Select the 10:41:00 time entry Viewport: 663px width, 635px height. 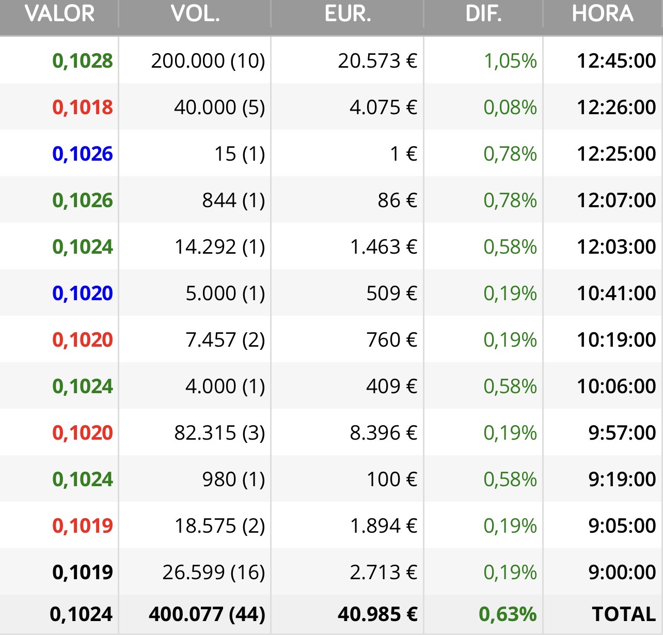[616, 293]
